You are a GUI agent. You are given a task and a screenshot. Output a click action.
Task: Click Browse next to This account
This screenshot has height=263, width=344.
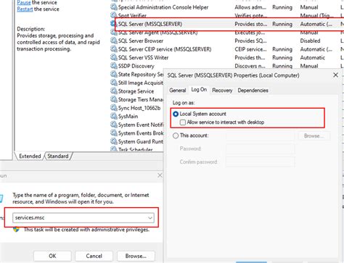[x=314, y=135]
